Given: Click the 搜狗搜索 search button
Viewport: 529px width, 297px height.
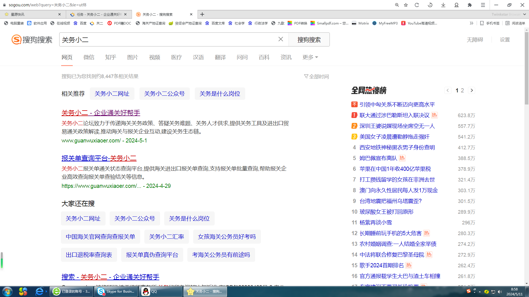Looking at the screenshot, I should (309, 40).
